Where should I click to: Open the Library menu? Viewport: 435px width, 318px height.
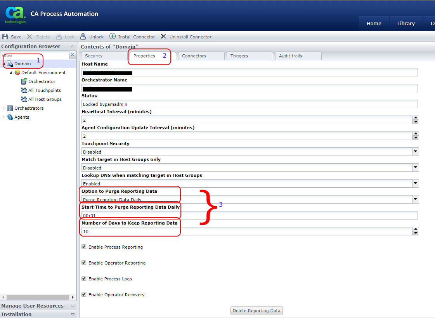tap(406, 24)
